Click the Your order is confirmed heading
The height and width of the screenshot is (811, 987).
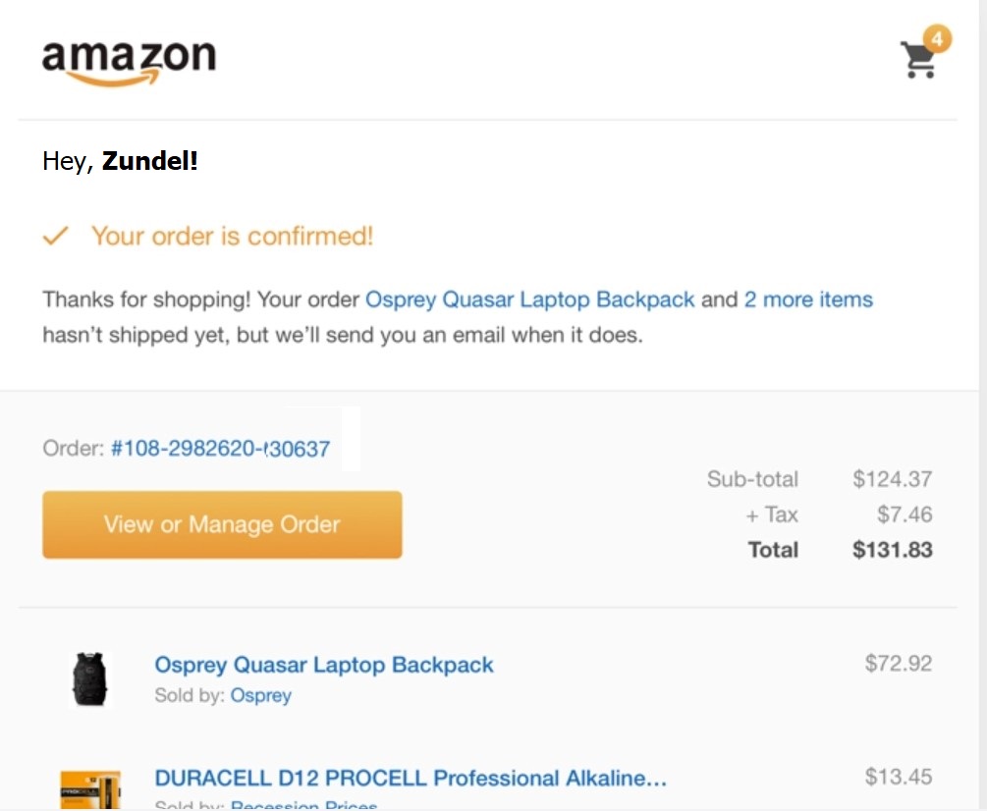(x=233, y=237)
